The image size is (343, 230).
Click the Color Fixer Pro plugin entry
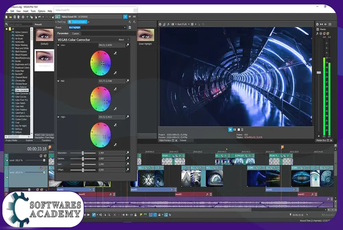[21, 100]
